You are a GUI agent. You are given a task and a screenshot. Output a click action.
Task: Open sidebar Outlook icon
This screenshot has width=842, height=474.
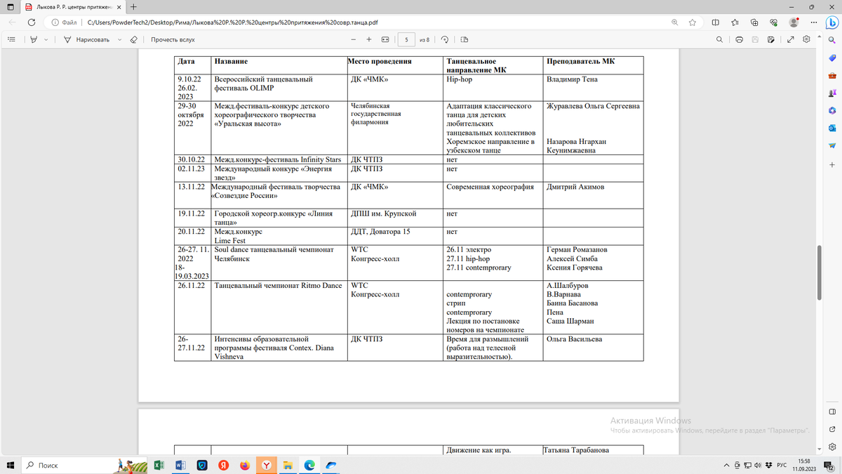[831, 128]
